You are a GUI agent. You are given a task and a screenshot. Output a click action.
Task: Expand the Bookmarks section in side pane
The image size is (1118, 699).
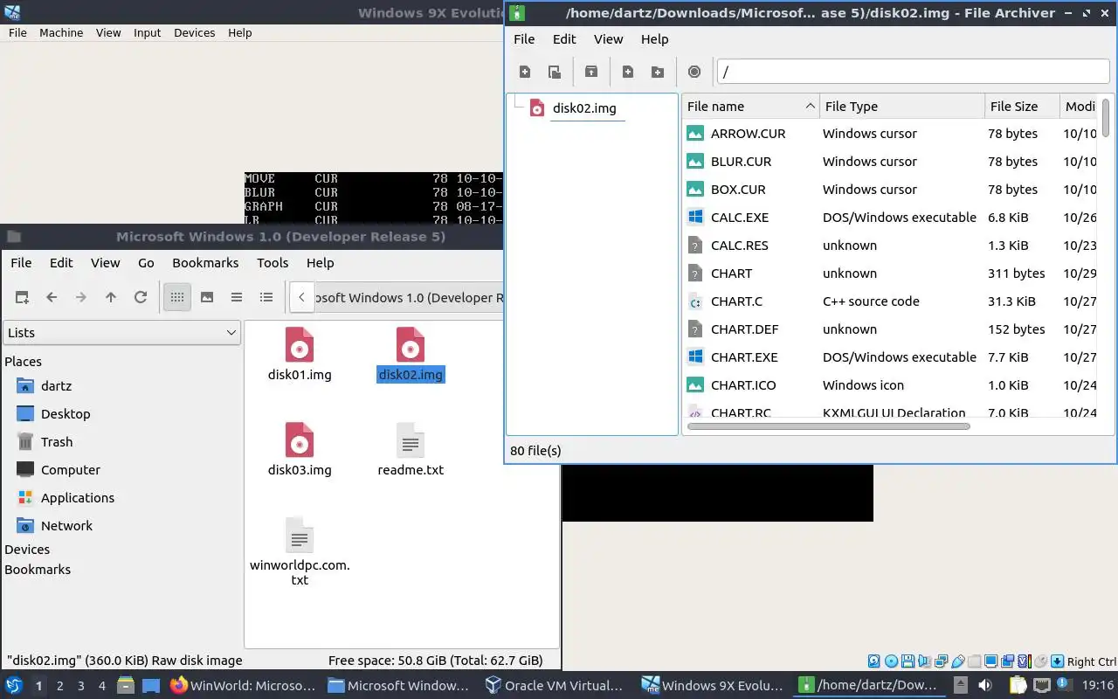(38, 569)
